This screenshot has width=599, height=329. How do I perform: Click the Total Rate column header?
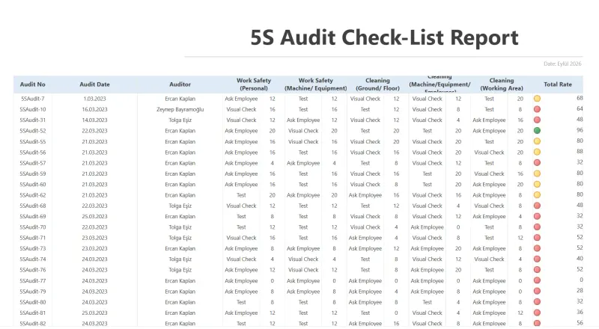[558, 84]
